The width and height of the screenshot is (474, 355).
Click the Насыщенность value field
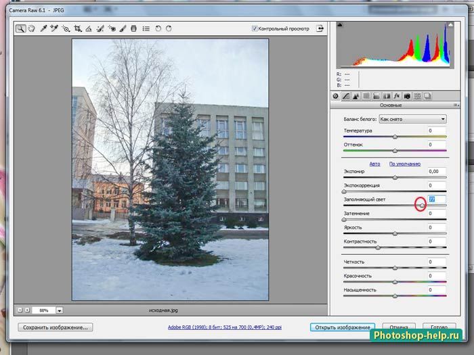click(437, 290)
